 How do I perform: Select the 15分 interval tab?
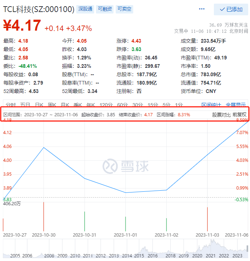[153, 105]
